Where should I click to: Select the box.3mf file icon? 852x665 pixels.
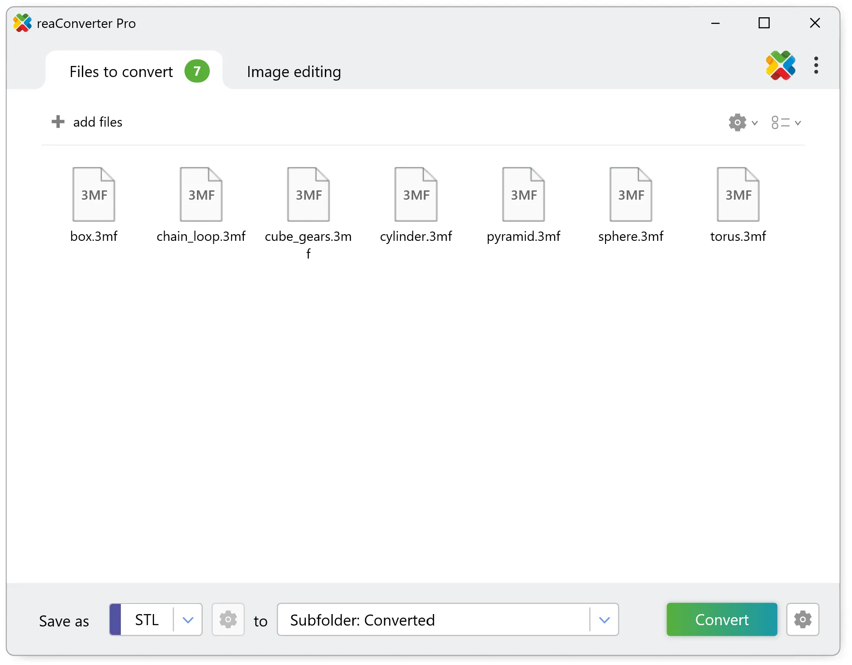(94, 194)
